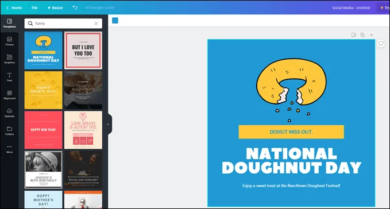Image resolution: width=390 pixels, height=209 pixels.
Task: Select the doughnut illustration on canvas
Action: click(291, 90)
